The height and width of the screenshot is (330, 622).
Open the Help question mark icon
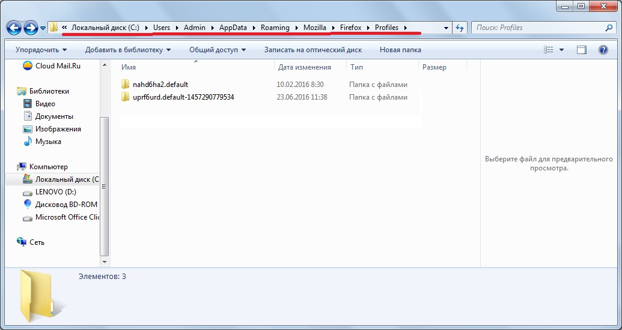point(603,50)
